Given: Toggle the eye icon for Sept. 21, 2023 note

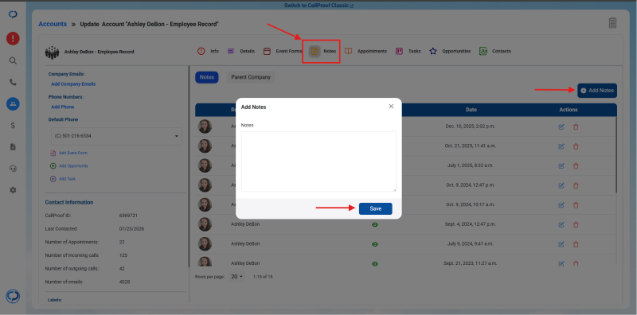Looking at the screenshot, I should click(x=375, y=264).
